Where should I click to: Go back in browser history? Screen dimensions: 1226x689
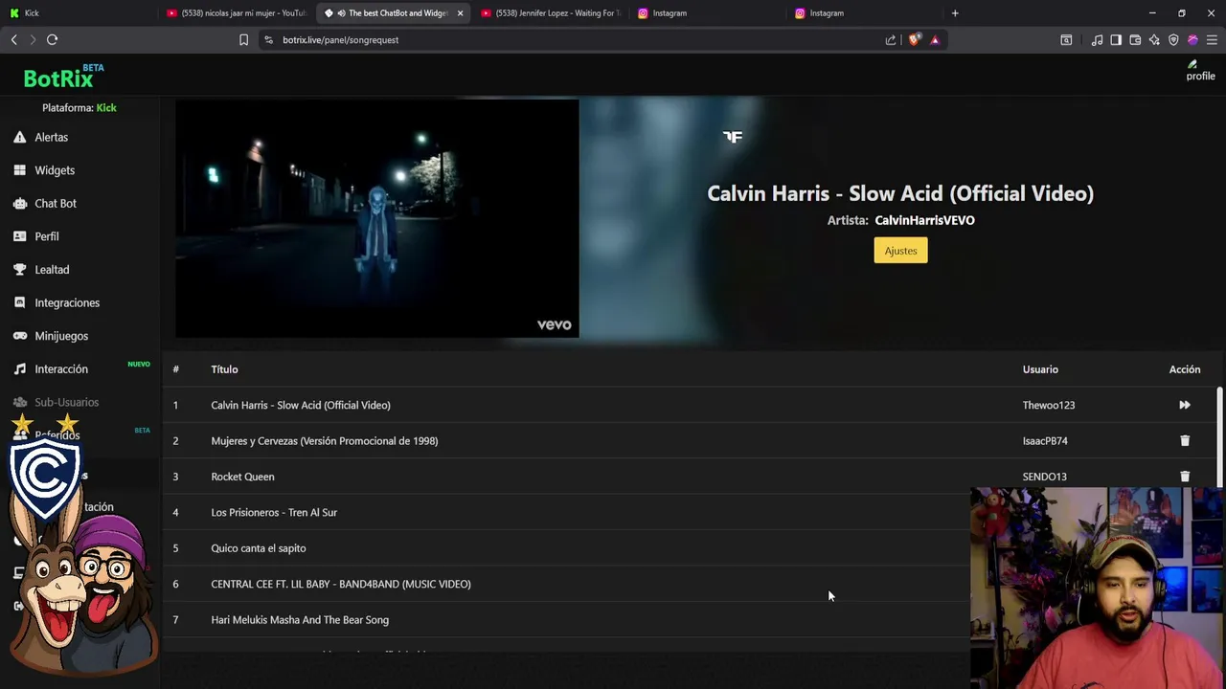[13, 39]
